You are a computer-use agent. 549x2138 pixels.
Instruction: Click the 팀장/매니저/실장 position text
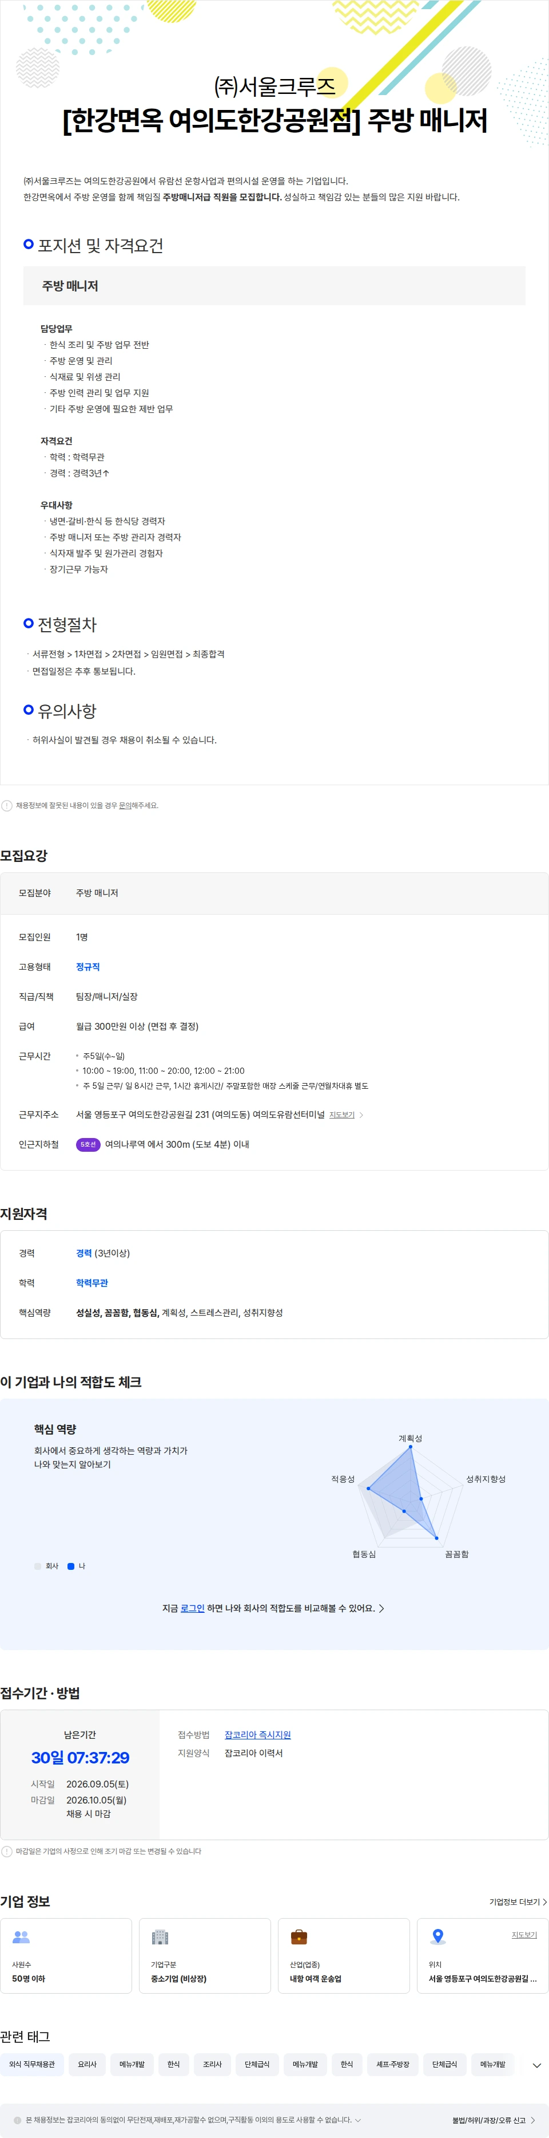[x=107, y=997]
